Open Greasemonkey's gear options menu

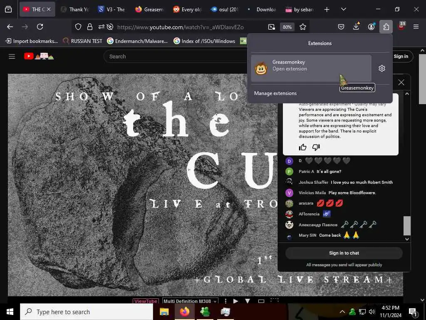click(382, 68)
